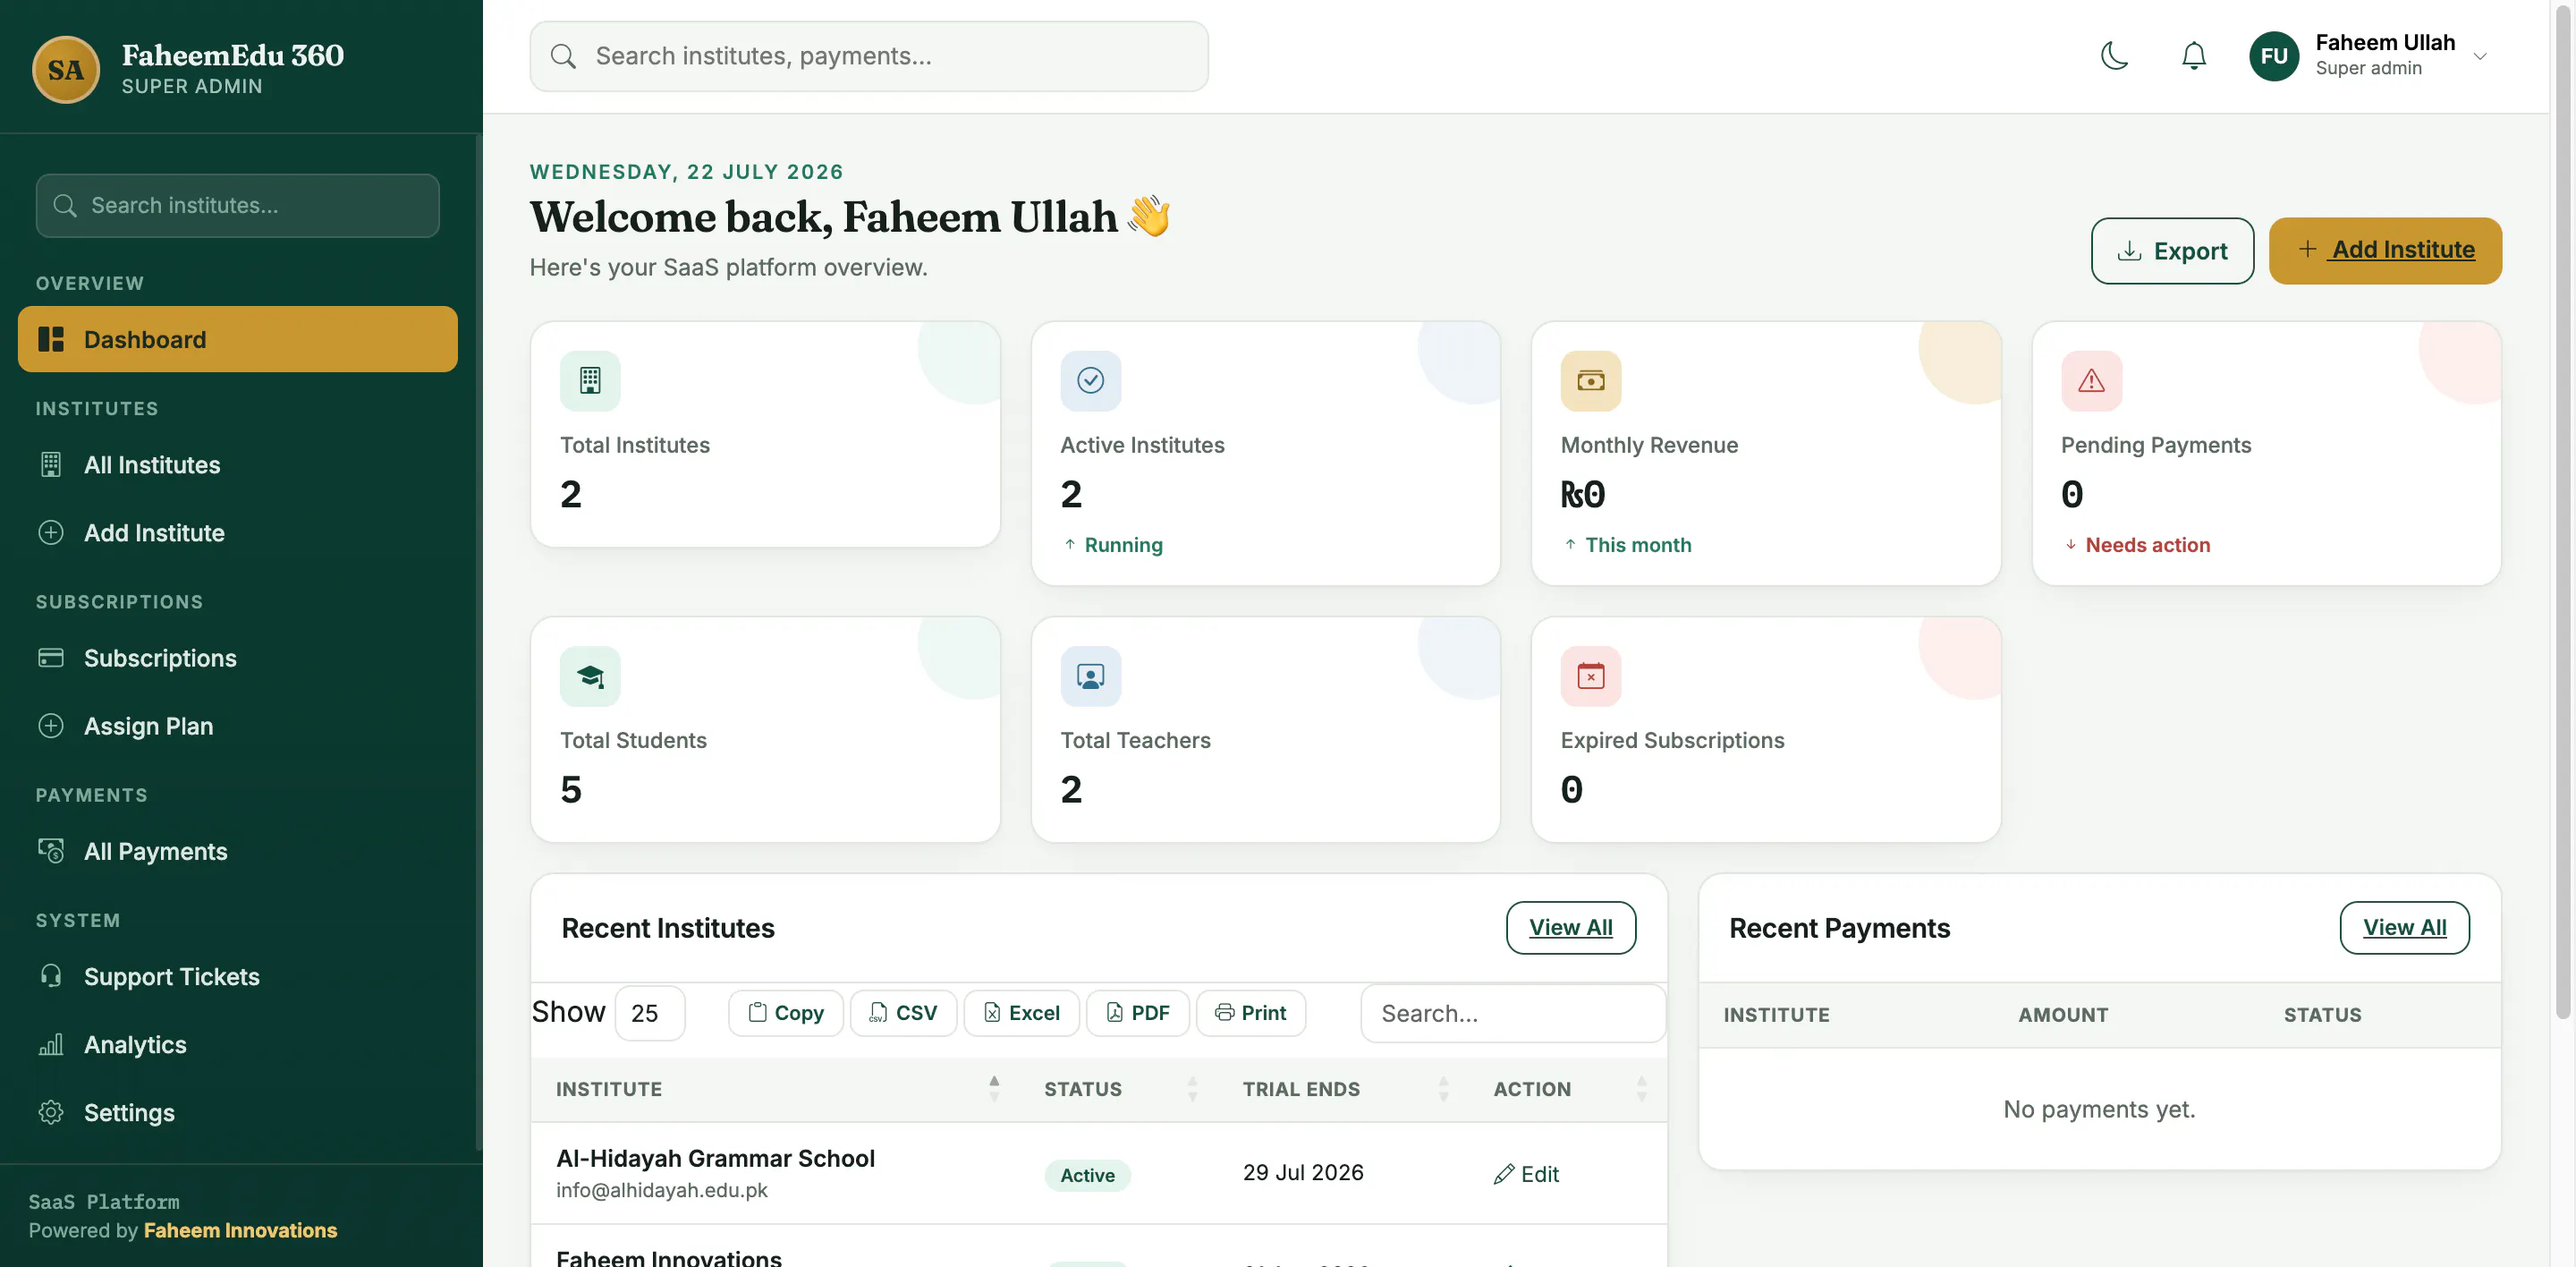The height and width of the screenshot is (1267, 2576).
Task: Click the sidebar Add Institute plus-circle icon
Action: pos(51,533)
